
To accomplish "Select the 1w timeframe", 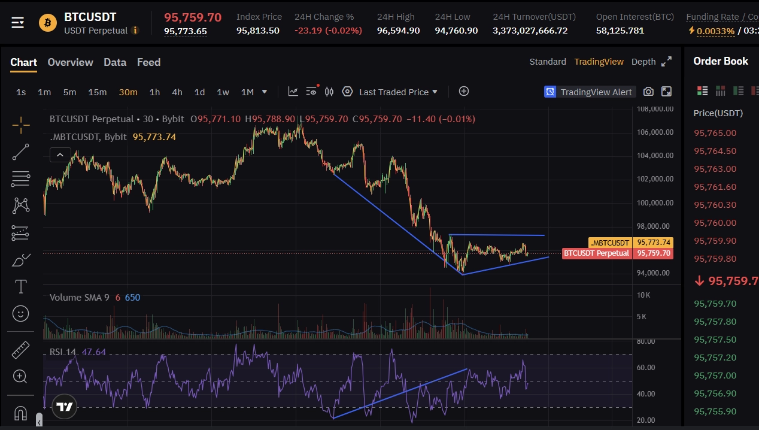I will click(x=223, y=92).
